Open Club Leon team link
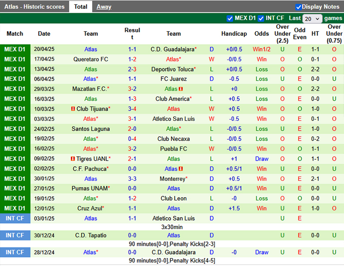Image resolution: width=344 pixels, height=266 pixels. click(173, 199)
